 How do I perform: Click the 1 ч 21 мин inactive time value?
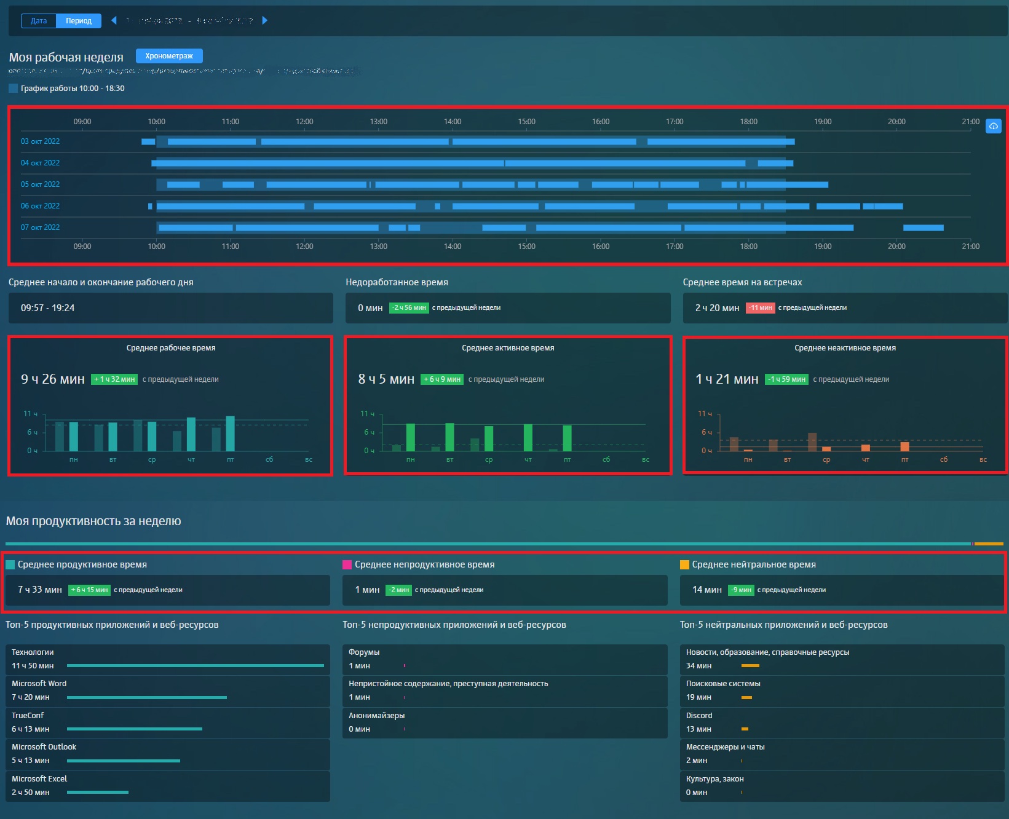point(727,379)
